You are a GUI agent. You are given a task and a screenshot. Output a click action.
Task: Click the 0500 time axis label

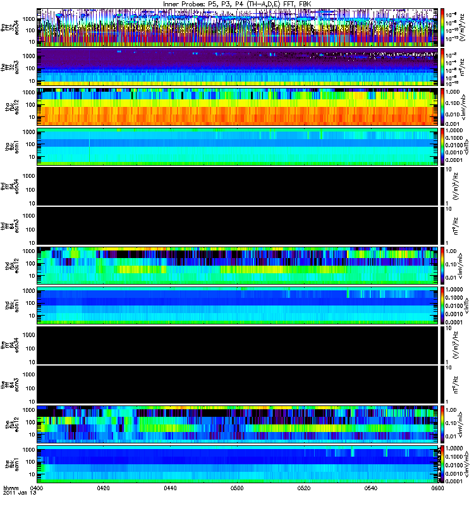[x=237, y=488]
